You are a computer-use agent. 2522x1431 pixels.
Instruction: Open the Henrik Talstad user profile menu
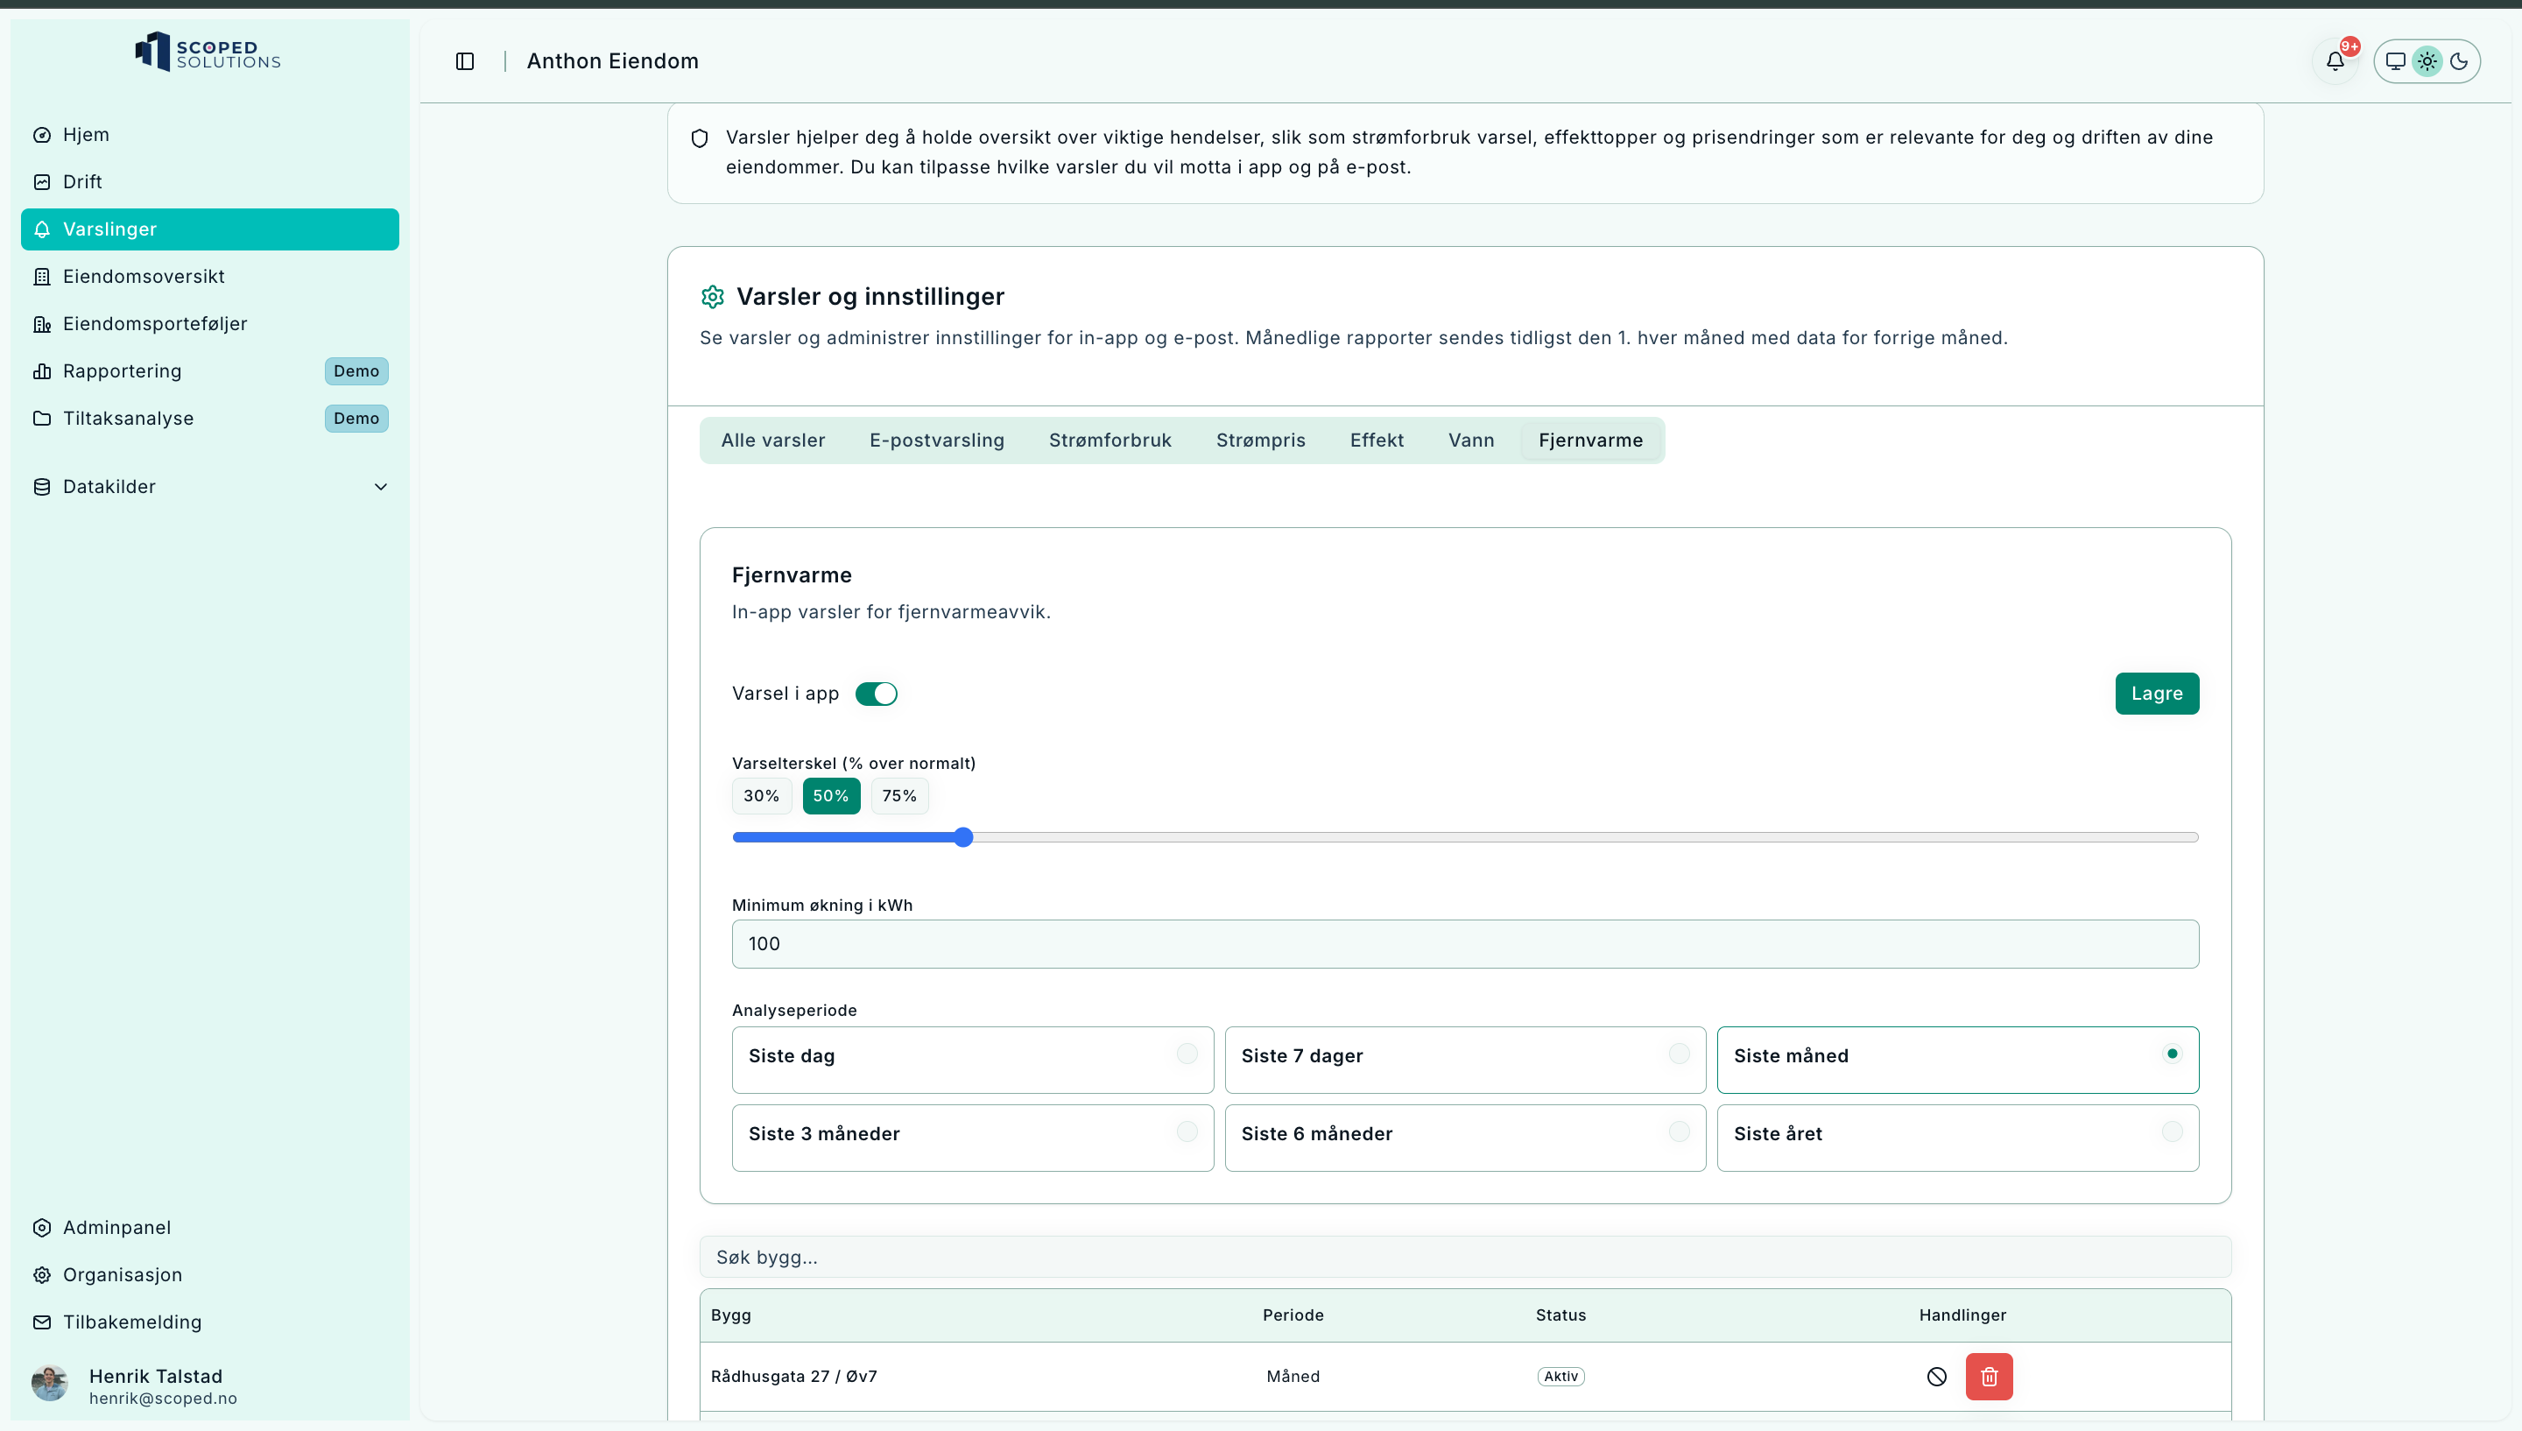(x=155, y=1385)
